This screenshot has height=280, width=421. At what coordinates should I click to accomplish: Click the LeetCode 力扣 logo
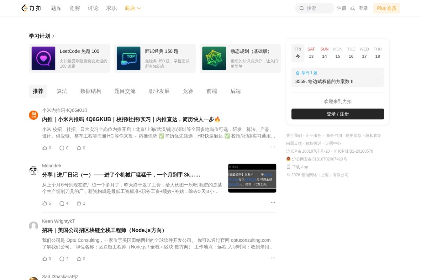click(x=31, y=8)
